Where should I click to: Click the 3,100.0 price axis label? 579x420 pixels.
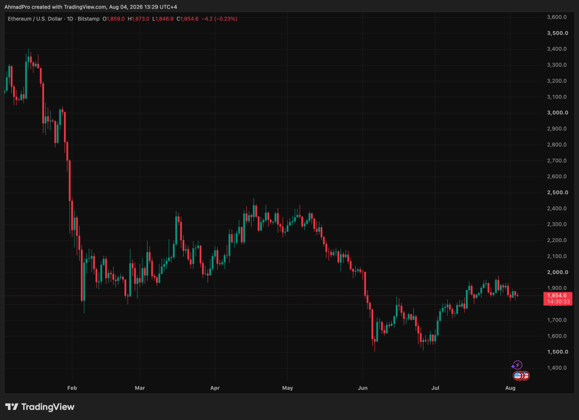tap(557, 97)
